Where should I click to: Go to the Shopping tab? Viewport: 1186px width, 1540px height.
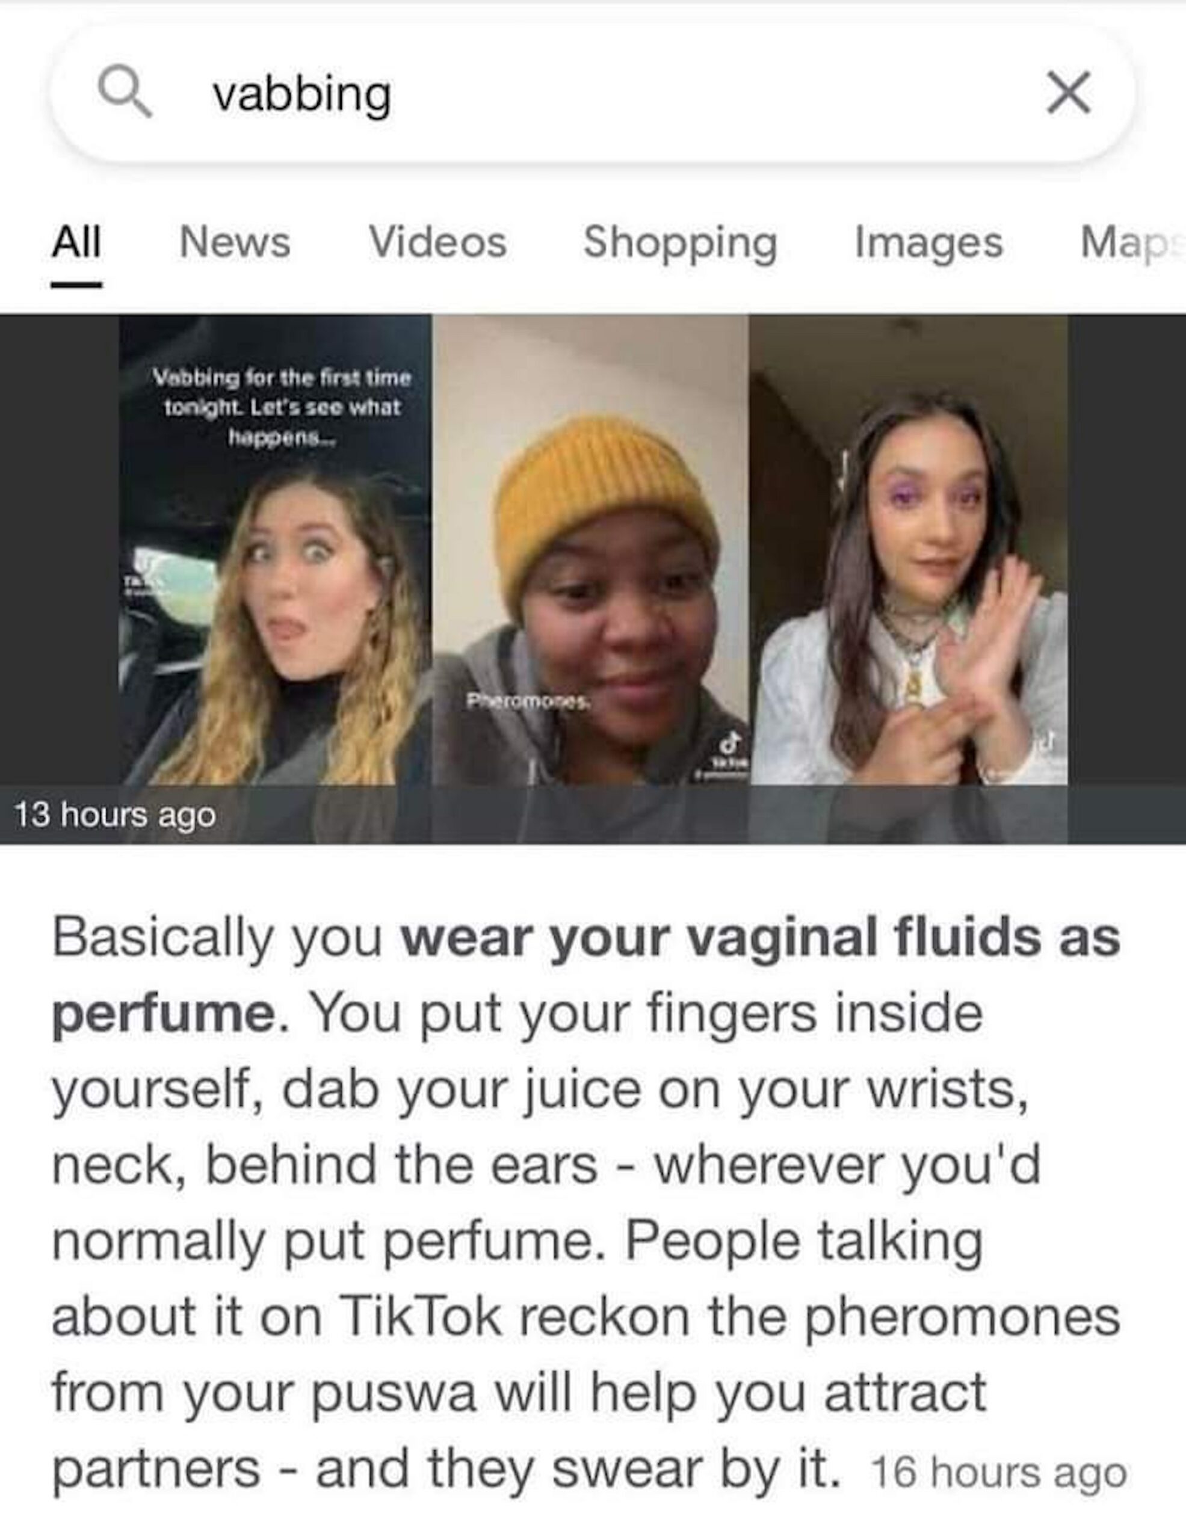click(x=681, y=243)
